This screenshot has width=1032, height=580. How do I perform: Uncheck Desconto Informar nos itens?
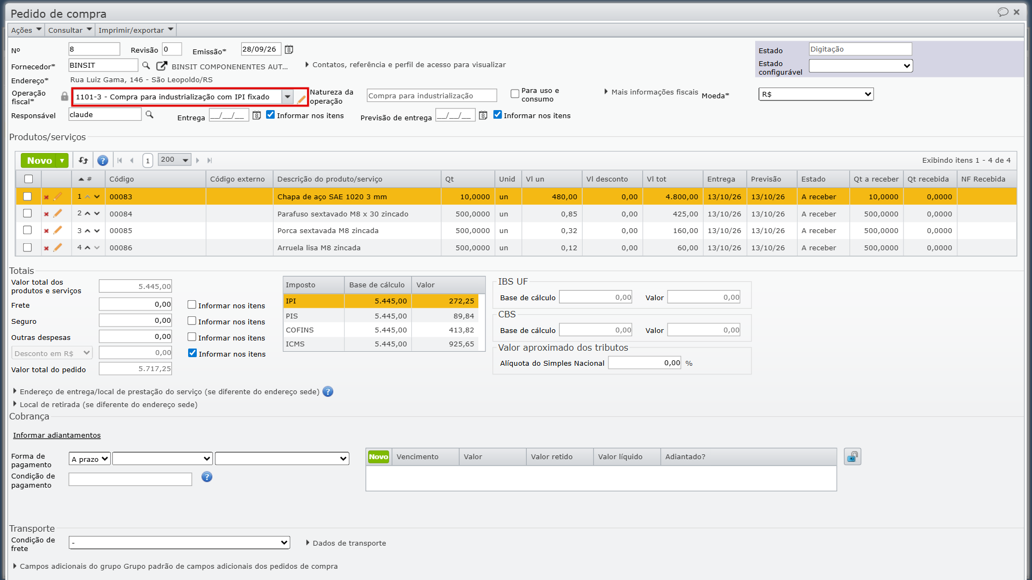pos(192,353)
